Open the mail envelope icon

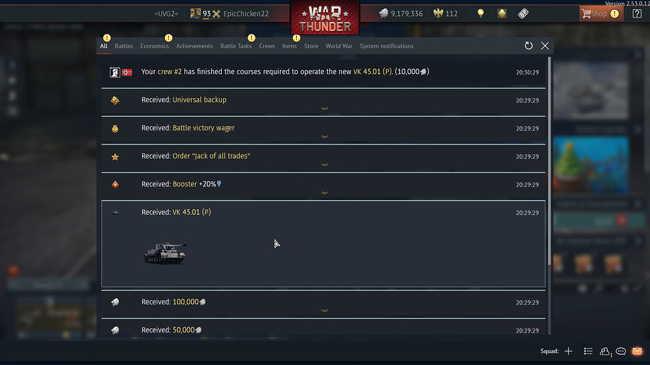click(x=637, y=351)
